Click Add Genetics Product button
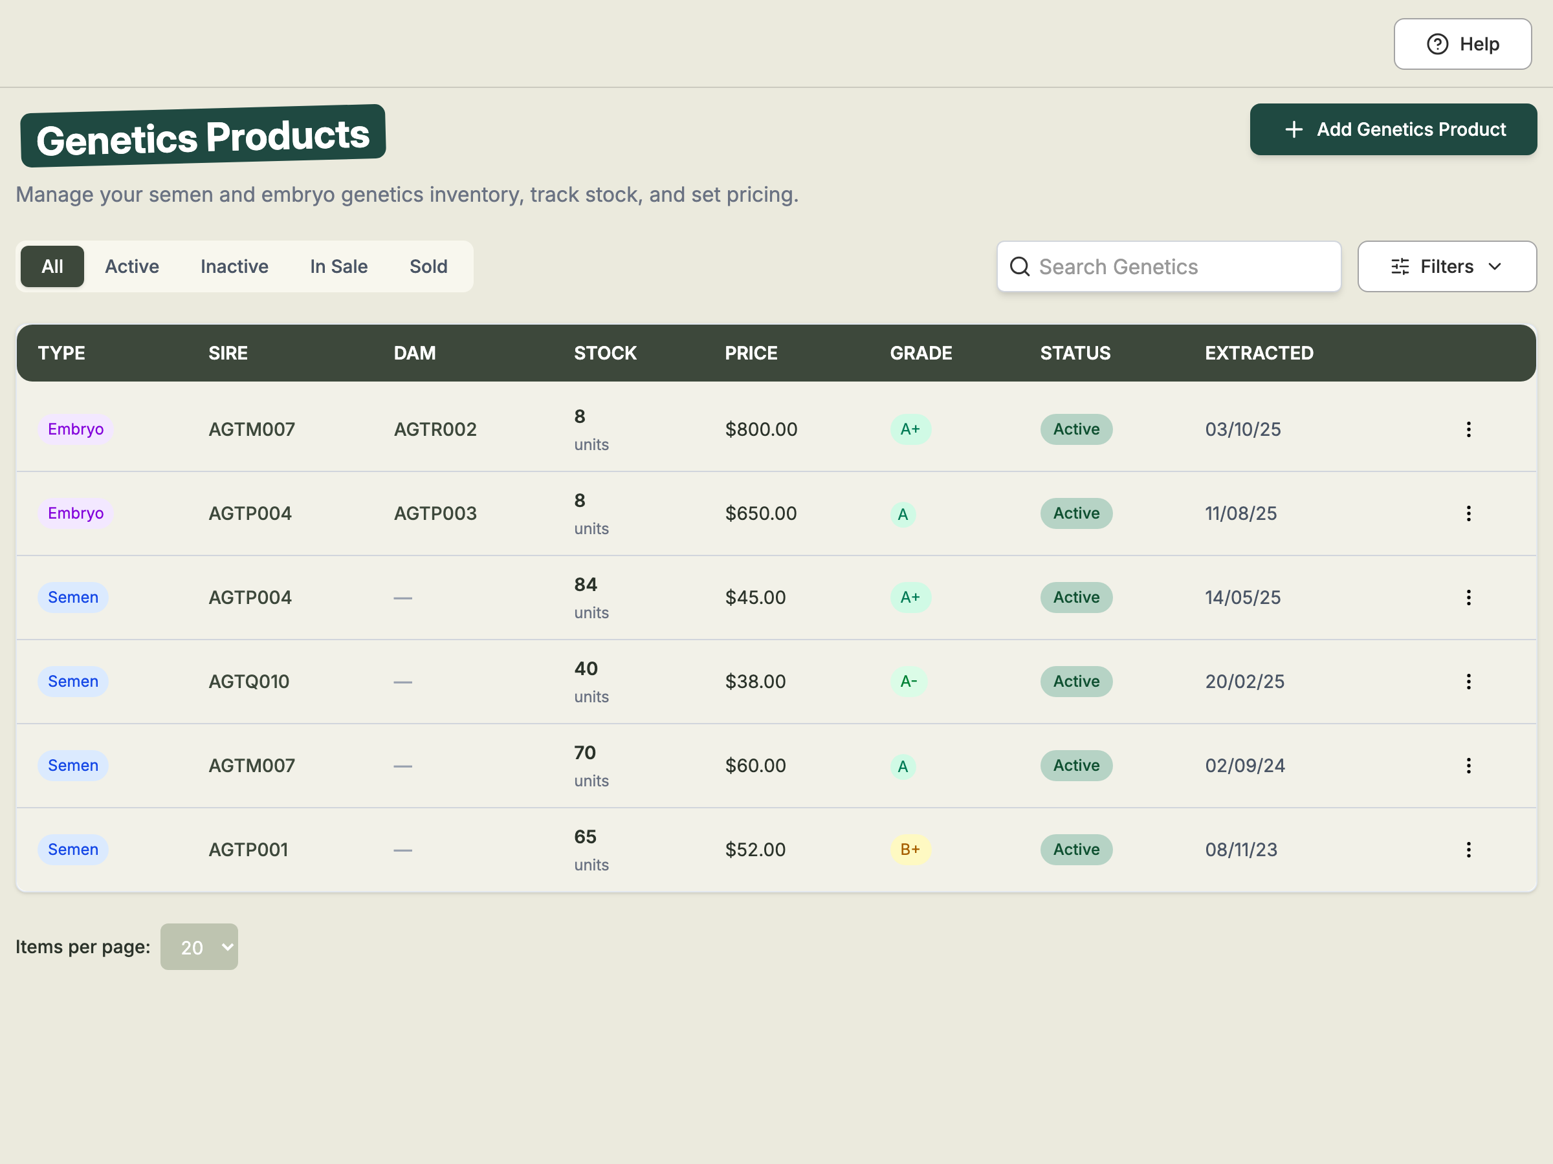This screenshot has height=1164, width=1553. (x=1393, y=130)
